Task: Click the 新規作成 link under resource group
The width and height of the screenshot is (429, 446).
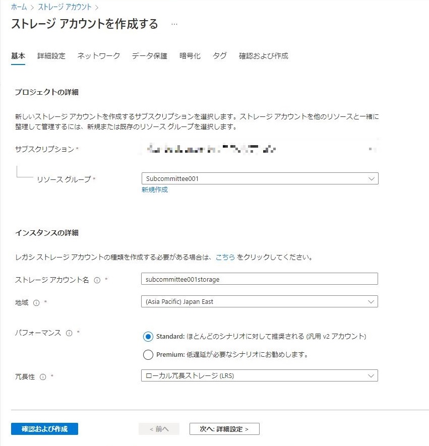Action: [x=155, y=190]
